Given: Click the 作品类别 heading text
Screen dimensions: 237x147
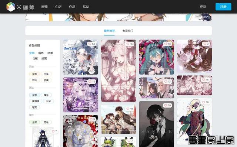Looking at the screenshot, I should pos(34,45).
